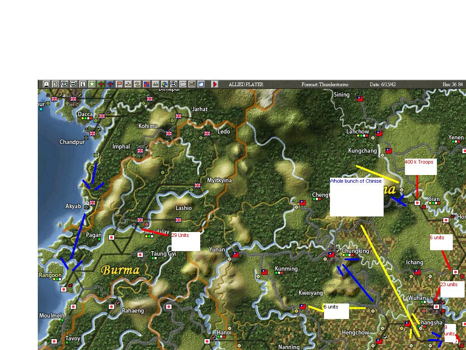The width and height of the screenshot is (466, 350).
Task: Click the Date: 6/15/42 text
Action: 383,84
